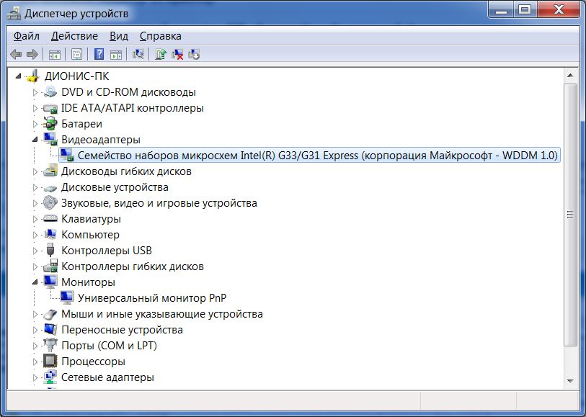586x417 pixels.
Task: Expand Контроллеры USB branch
Action: (35, 251)
